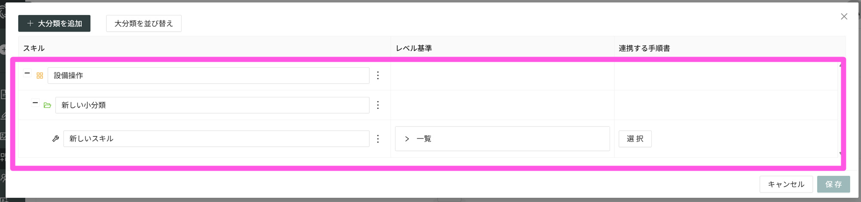Click the scrollbar down arrow
This screenshot has width=861, height=202.
click(x=840, y=153)
